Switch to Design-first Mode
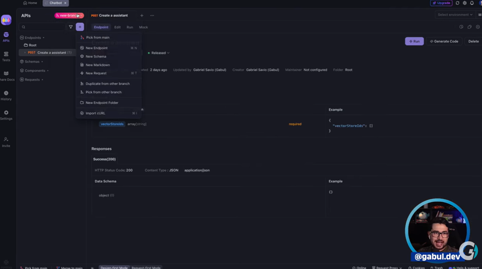Viewport: 482px width, 269px height. point(114,267)
